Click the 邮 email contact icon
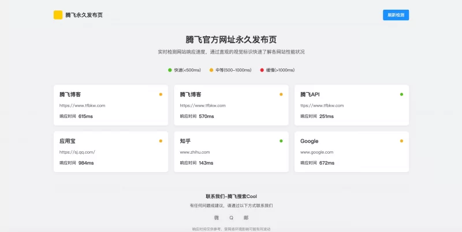462x232 pixels. [x=246, y=218]
